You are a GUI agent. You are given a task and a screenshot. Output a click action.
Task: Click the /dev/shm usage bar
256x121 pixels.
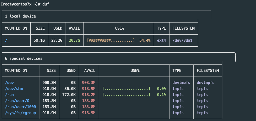[x=126, y=89]
